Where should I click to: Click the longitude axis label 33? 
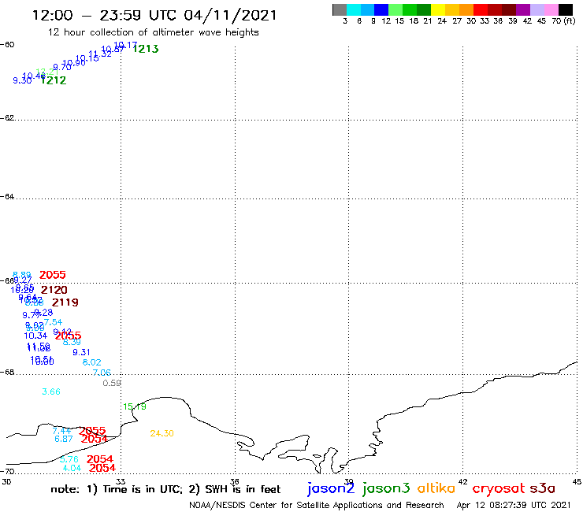[121, 481]
